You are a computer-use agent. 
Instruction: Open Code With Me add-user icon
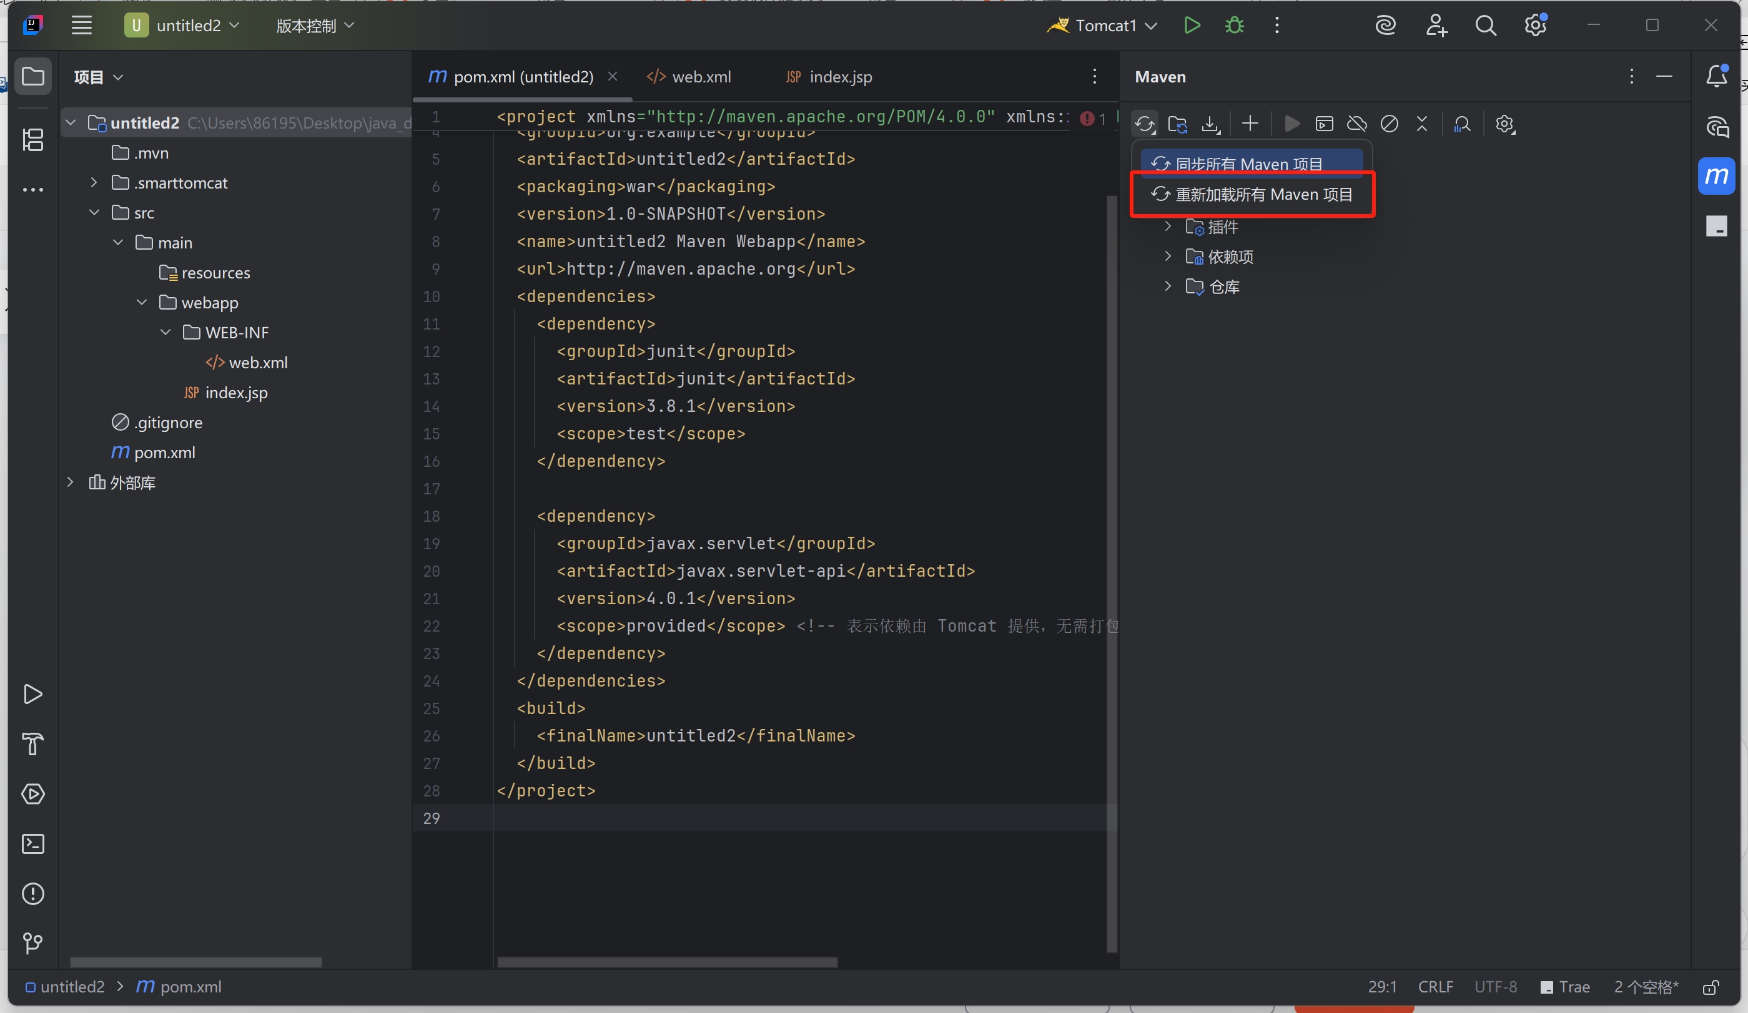point(1436,26)
